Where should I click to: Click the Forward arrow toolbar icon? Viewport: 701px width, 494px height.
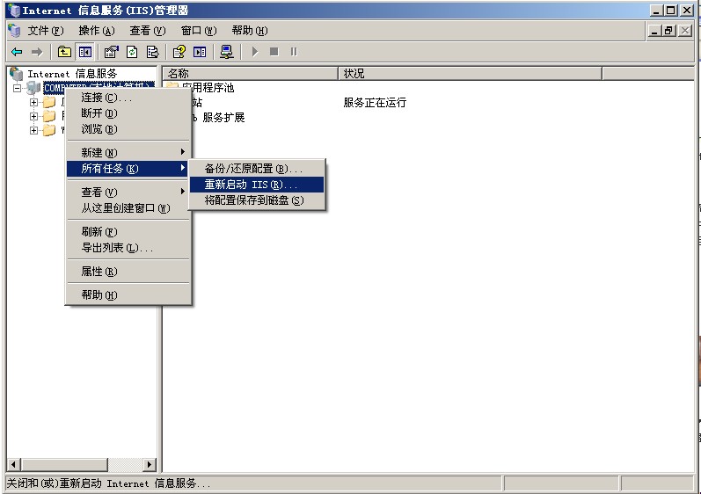click(37, 52)
